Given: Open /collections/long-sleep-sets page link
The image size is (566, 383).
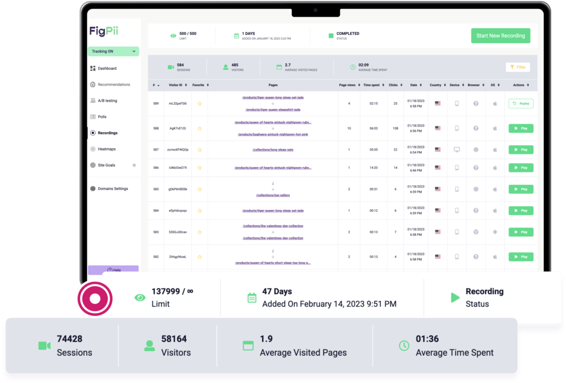Looking at the screenshot, I should pyautogui.click(x=273, y=149).
